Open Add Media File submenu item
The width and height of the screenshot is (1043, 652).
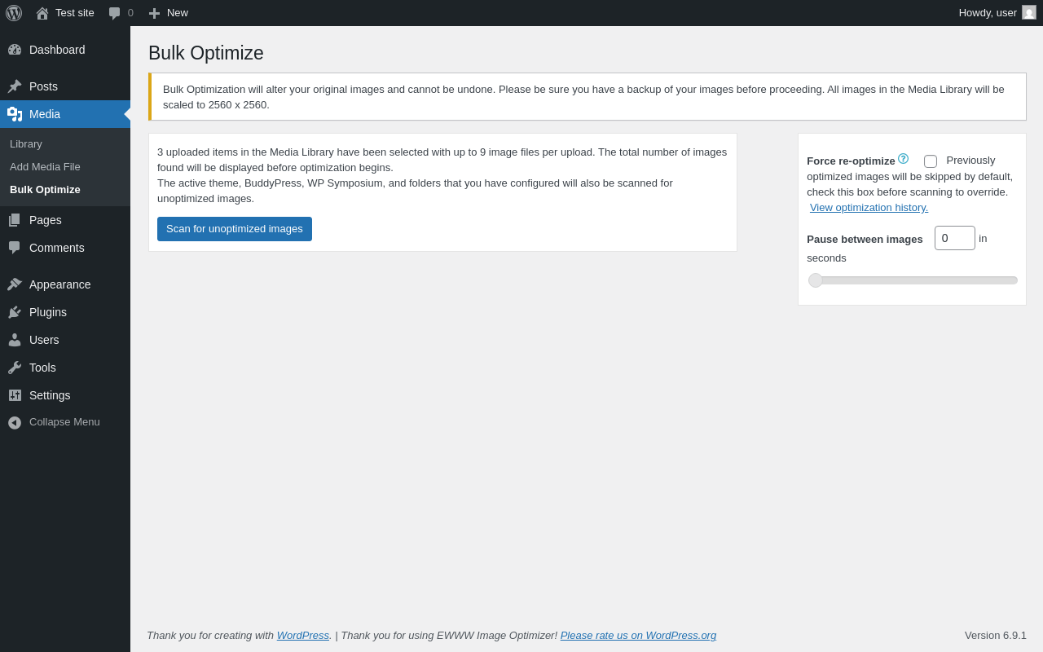click(45, 167)
